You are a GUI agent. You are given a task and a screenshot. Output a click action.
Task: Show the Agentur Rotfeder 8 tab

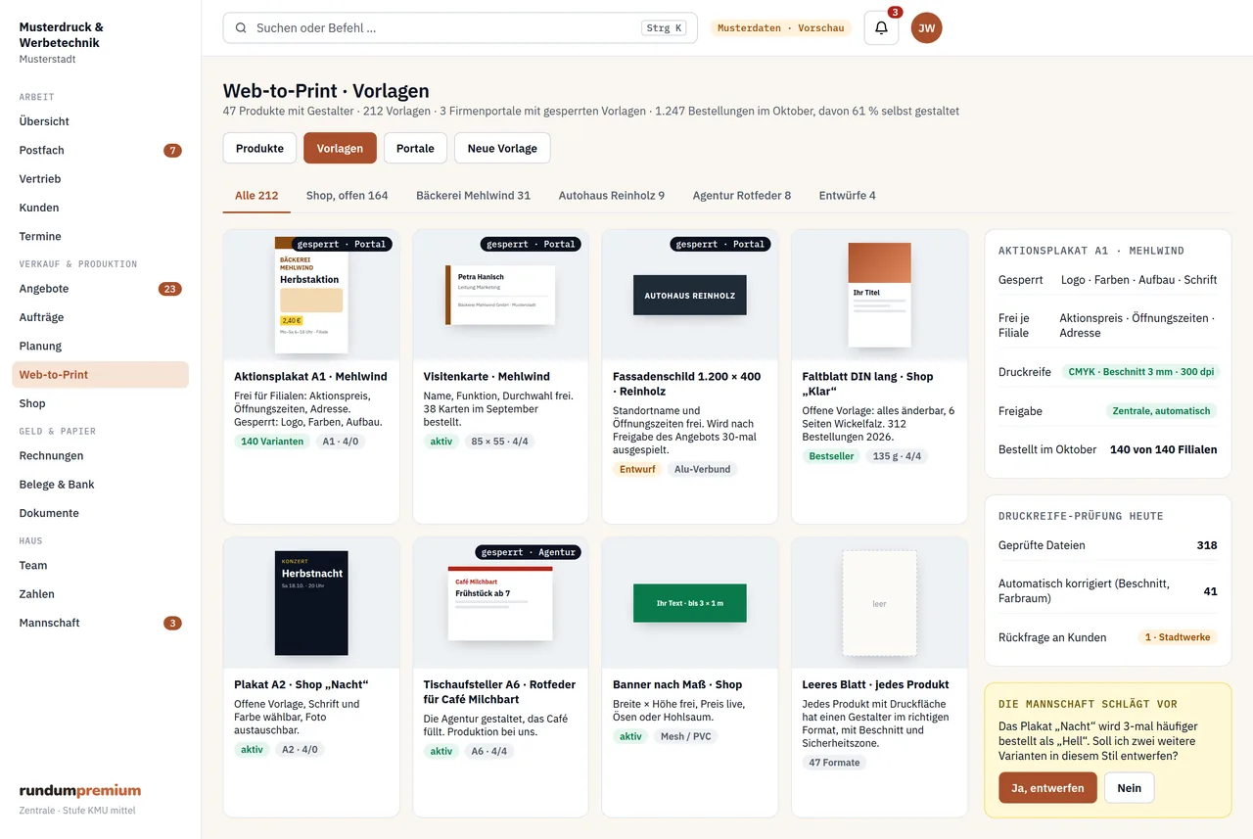click(x=742, y=196)
